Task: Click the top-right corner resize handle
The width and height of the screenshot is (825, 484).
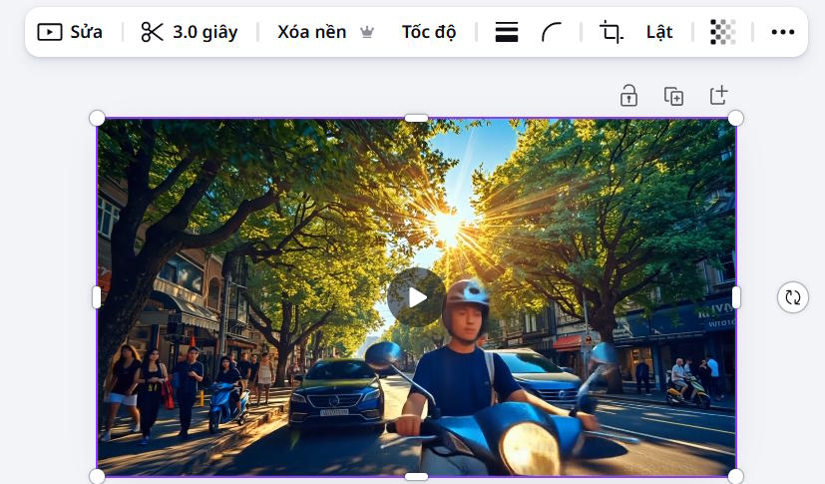Action: [x=735, y=119]
